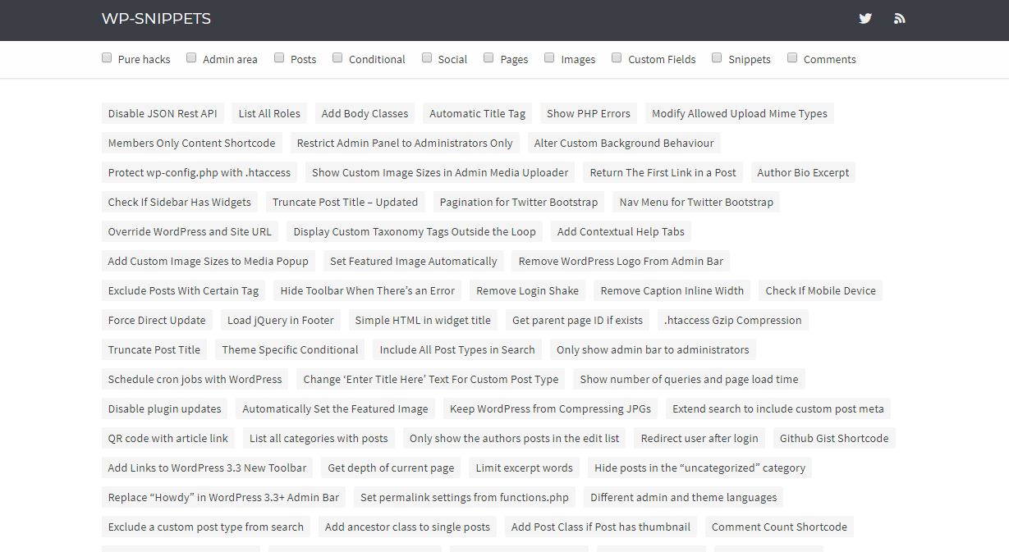Open Exclude Posts With Certain Tag
This screenshot has width=1009, height=552.
(x=183, y=290)
